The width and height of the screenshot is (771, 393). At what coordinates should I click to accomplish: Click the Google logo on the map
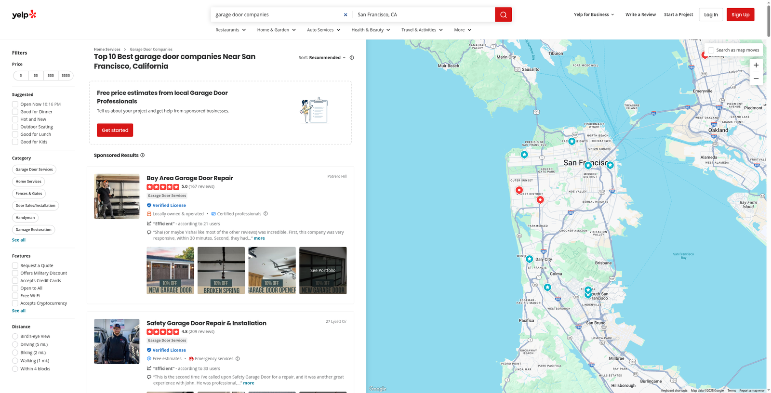pyautogui.click(x=378, y=389)
